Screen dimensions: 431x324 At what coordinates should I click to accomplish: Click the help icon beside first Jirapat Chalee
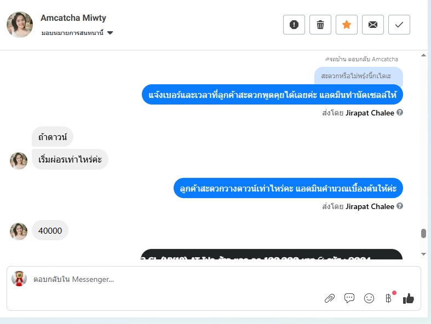tap(400, 112)
